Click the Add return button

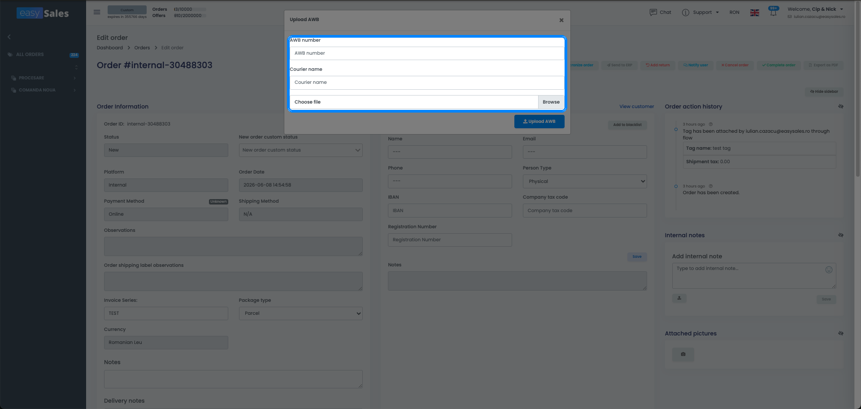pos(658,65)
